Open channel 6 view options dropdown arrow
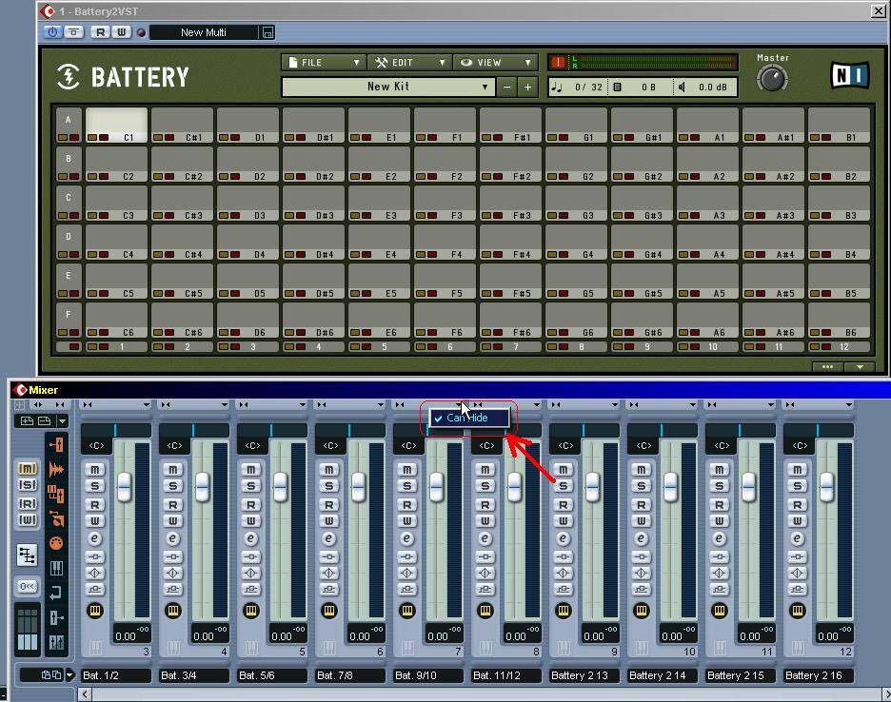The image size is (891, 702). [x=380, y=405]
